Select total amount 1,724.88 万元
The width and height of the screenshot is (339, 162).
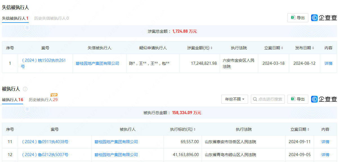point(185,31)
